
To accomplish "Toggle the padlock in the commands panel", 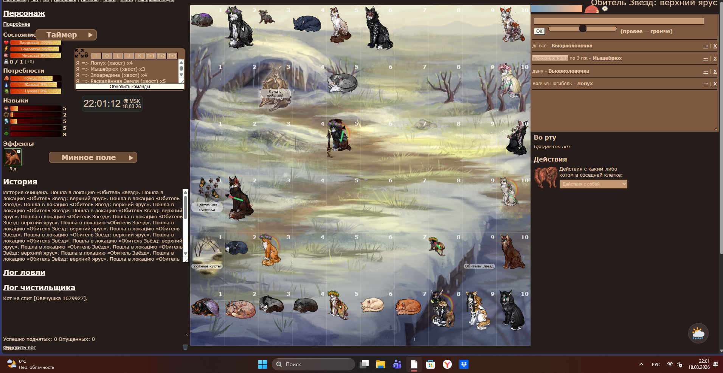I will click(86, 55).
